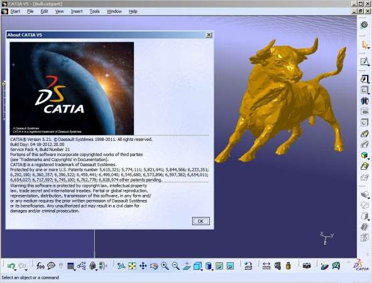Activate Fly Mode view icon
This screenshot has width=372, height=283.
121,266
